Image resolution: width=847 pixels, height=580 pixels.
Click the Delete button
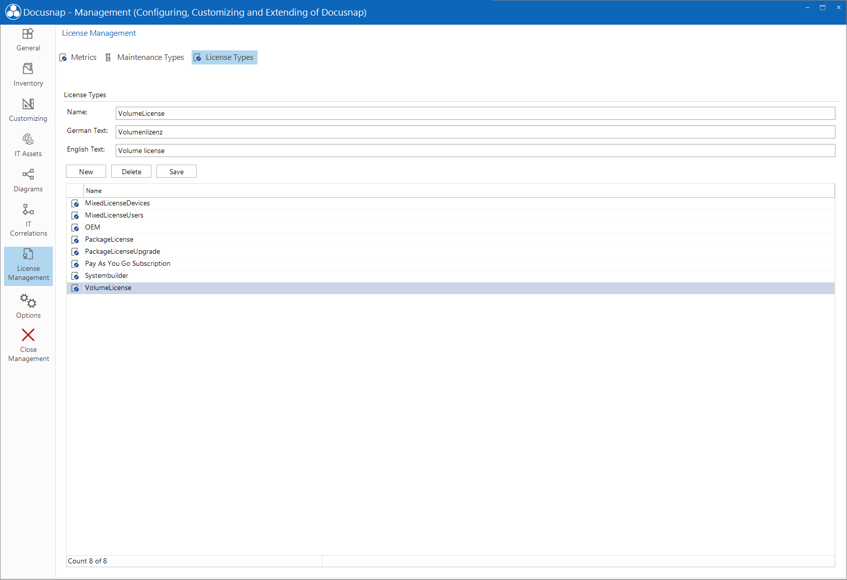pos(131,172)
